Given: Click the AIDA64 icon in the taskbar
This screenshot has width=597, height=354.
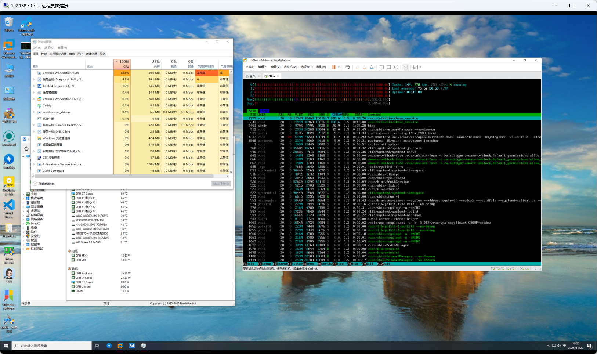Looking at the screenshot, I should [132, 346].
